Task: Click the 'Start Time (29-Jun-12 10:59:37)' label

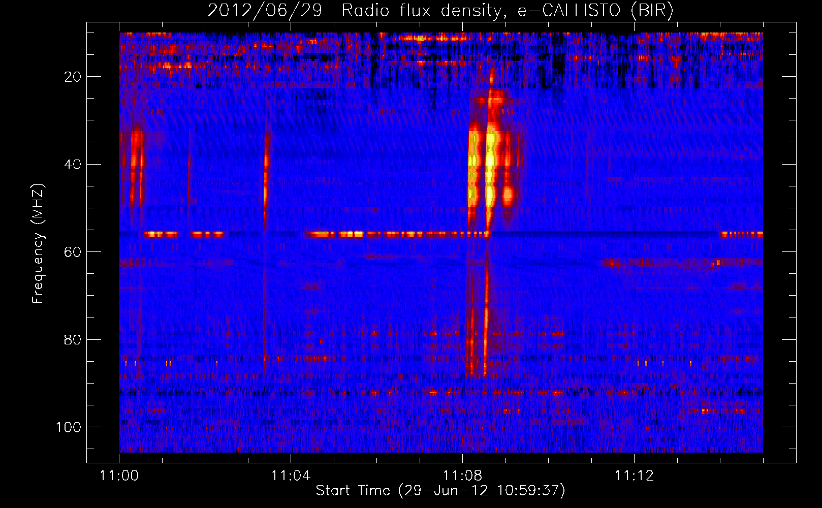Action: coord(440,491)
